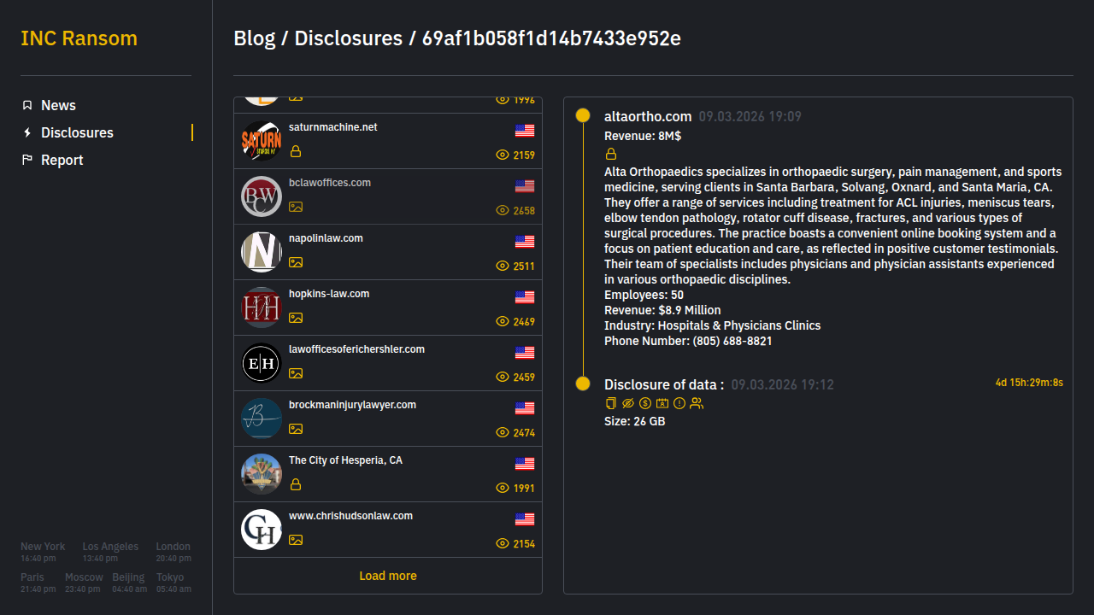
Task: Click the lock icon below altaortho.com revenue
Action: (611, 155)
